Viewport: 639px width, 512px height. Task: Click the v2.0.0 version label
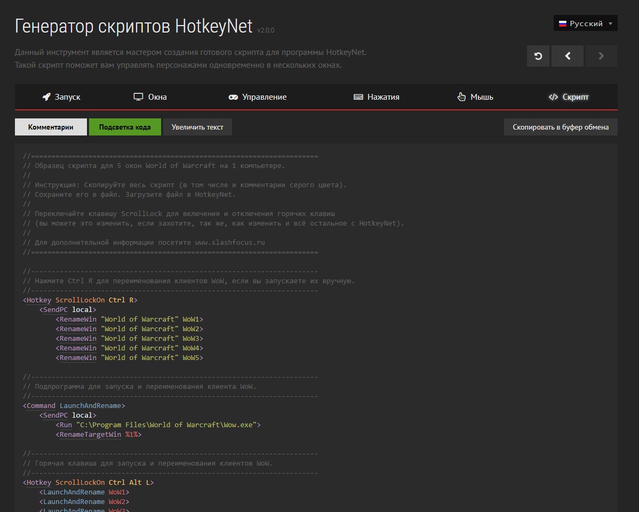click(266, 30)
